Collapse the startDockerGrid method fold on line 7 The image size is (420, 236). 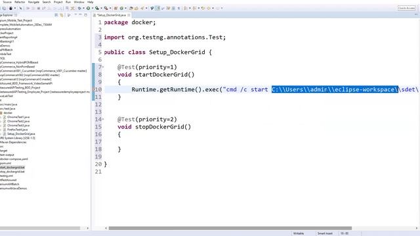pyautogui.click(x=103, y=67)
